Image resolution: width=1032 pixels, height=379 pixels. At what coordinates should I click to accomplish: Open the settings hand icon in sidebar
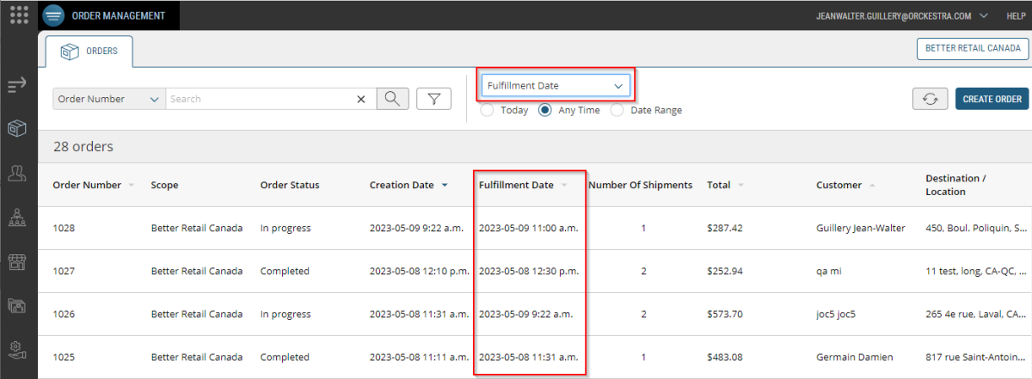(x=17, y=350)
